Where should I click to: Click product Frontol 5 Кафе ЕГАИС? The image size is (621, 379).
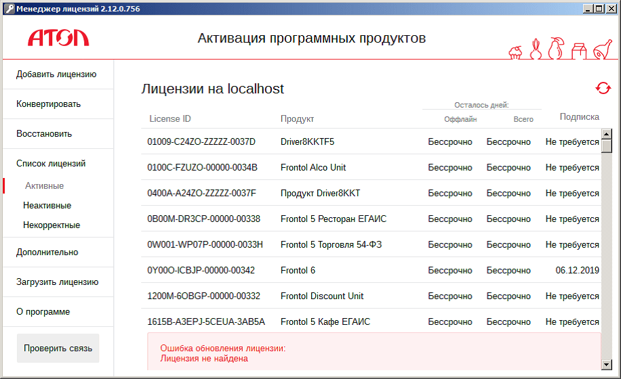click(x=325, y=321)
